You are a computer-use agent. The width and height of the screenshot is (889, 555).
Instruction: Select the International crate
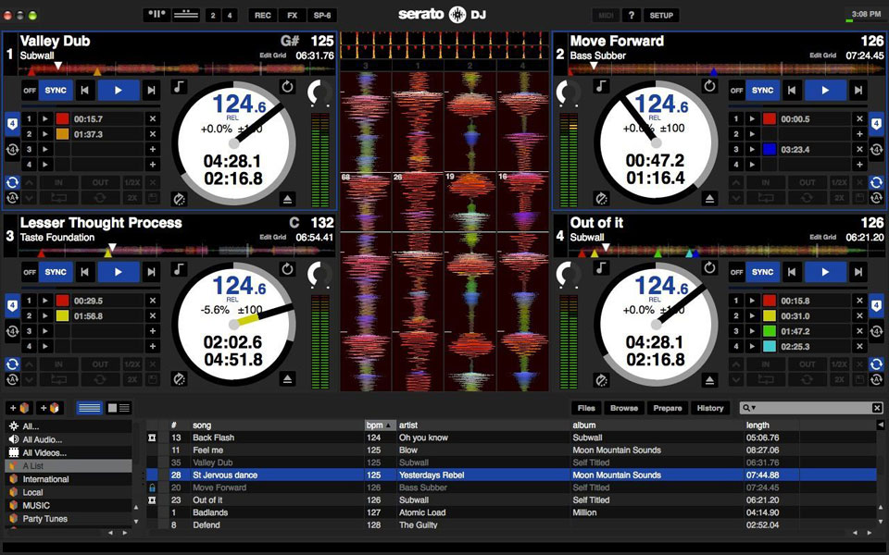[69, 479]
